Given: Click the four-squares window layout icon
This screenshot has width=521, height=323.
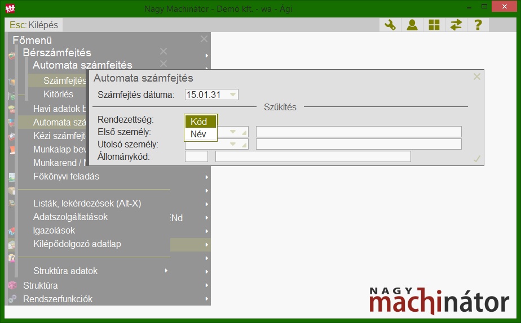Looking at the screenshot, I should [x=434, y=25].
